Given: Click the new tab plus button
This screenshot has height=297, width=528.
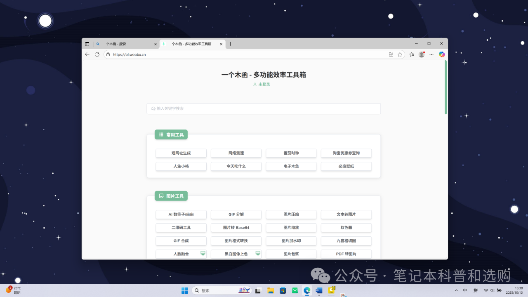Looking at the screenshot, I should coord(230,44).
